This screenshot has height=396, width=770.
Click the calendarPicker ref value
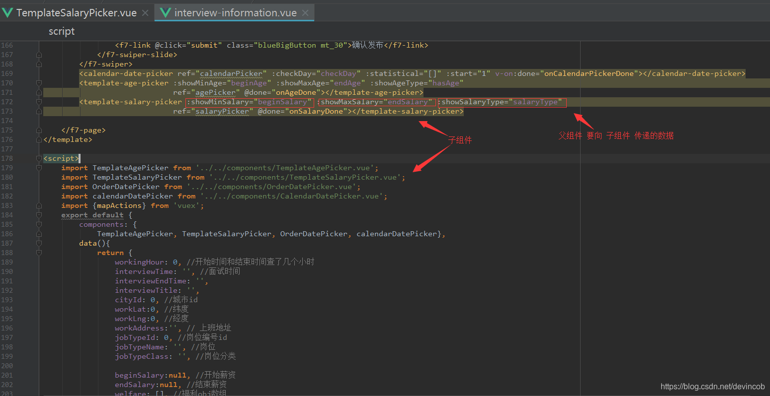[x=231, y=73]
